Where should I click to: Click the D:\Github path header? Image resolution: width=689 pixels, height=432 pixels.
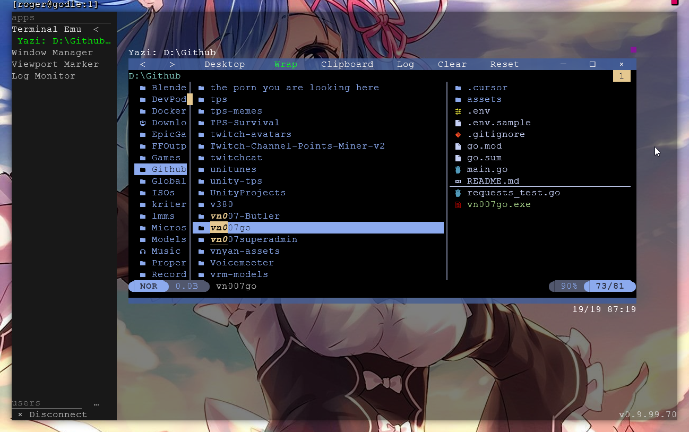pyautogui.click(x=154, y=76)
